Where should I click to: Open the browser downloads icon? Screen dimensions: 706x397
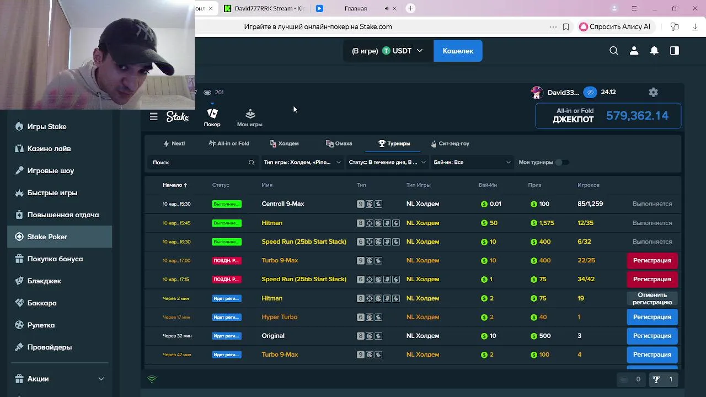coord(695,26)
